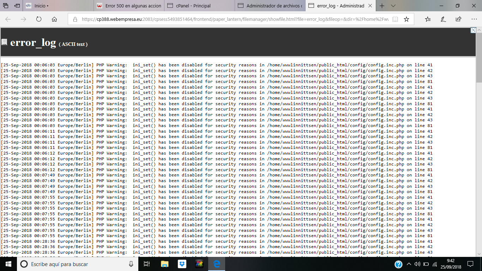Switch to cPanel - Principal tab
This screenshot has width=482, height=271.
pyautogui.click(x=200, y=6)
